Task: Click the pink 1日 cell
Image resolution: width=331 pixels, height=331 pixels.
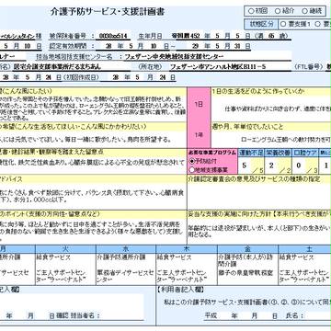Action: [199, 104]
